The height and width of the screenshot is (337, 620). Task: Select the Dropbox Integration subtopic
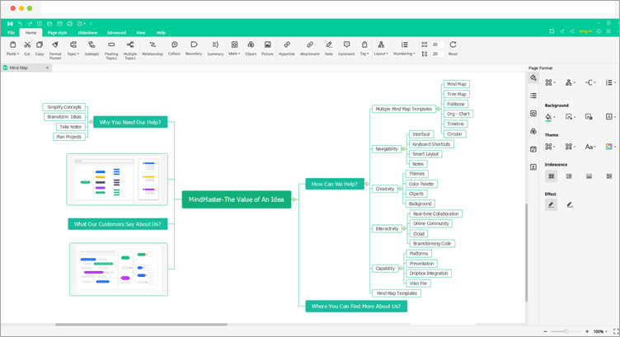[429, 274]
